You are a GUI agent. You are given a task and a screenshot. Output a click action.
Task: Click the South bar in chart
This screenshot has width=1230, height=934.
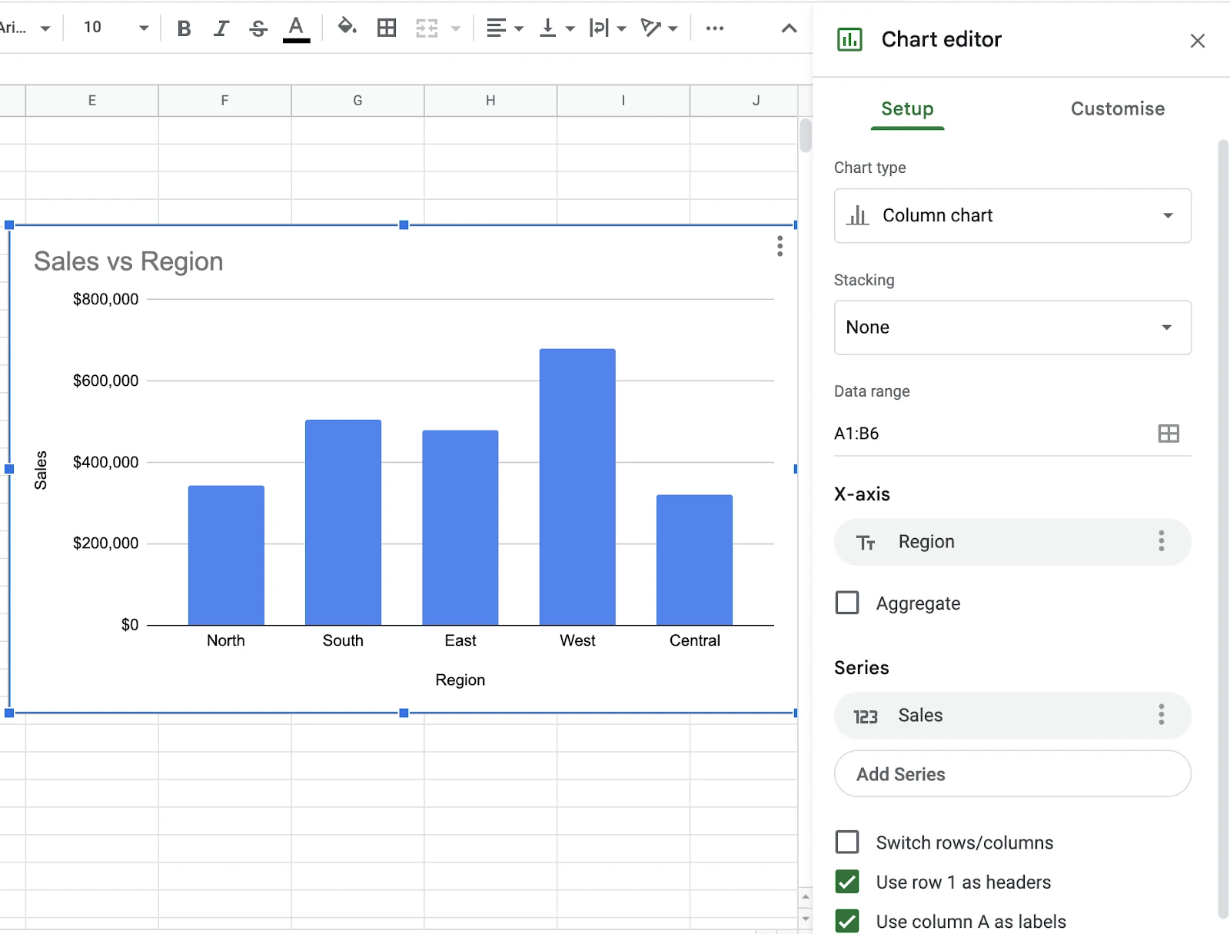click(343, 523)
